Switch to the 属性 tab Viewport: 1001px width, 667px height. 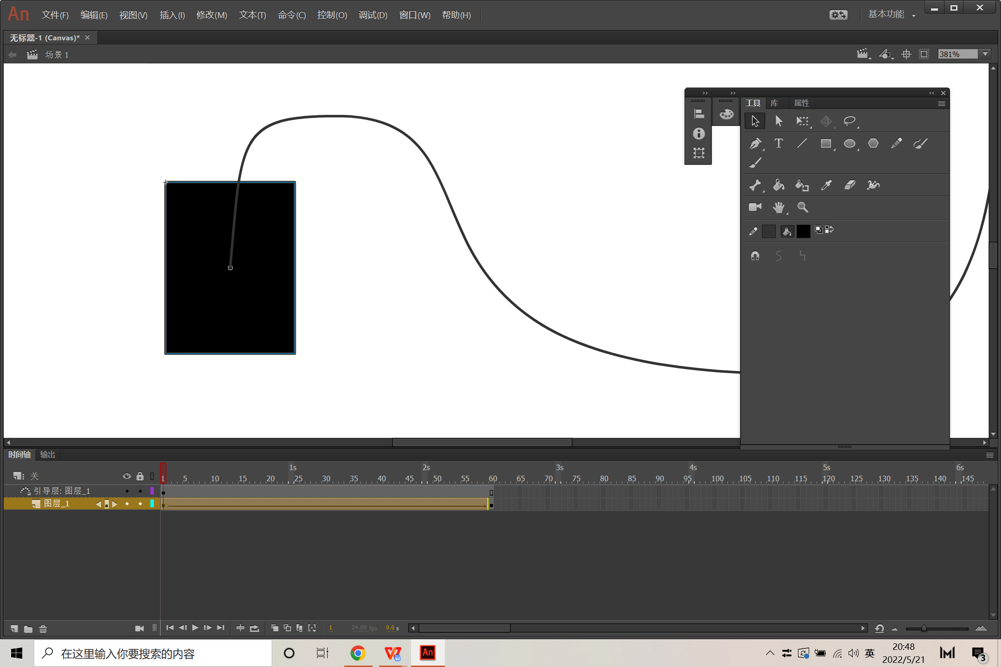point(801,103)
